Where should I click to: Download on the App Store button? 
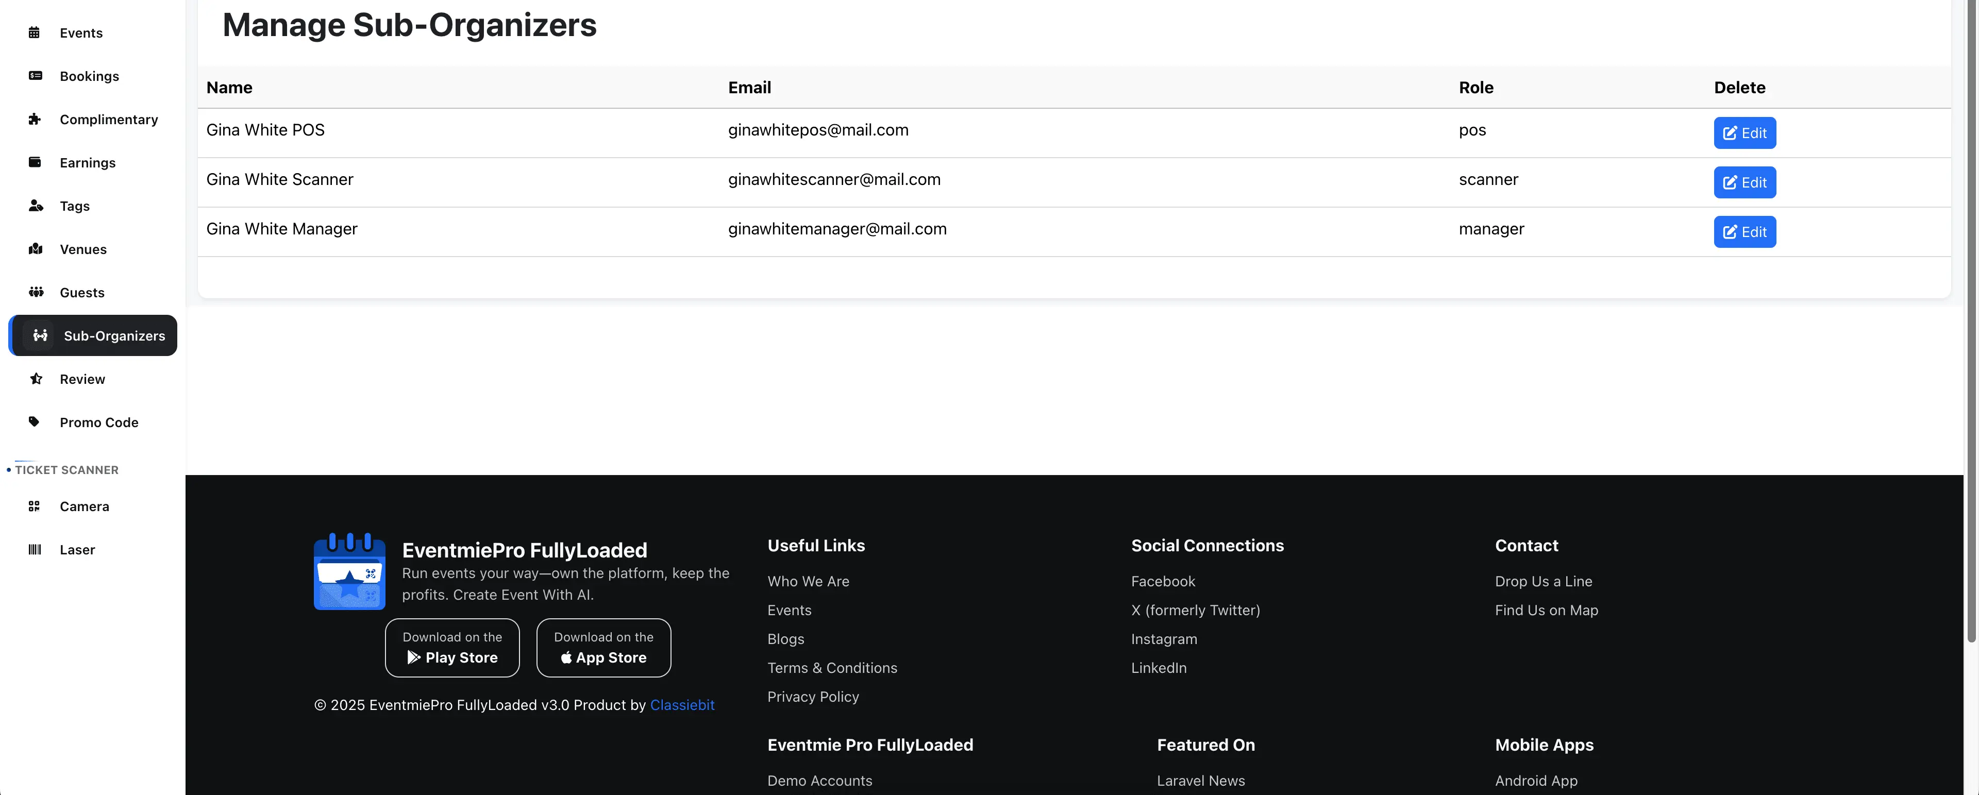(x=603, y=648)
